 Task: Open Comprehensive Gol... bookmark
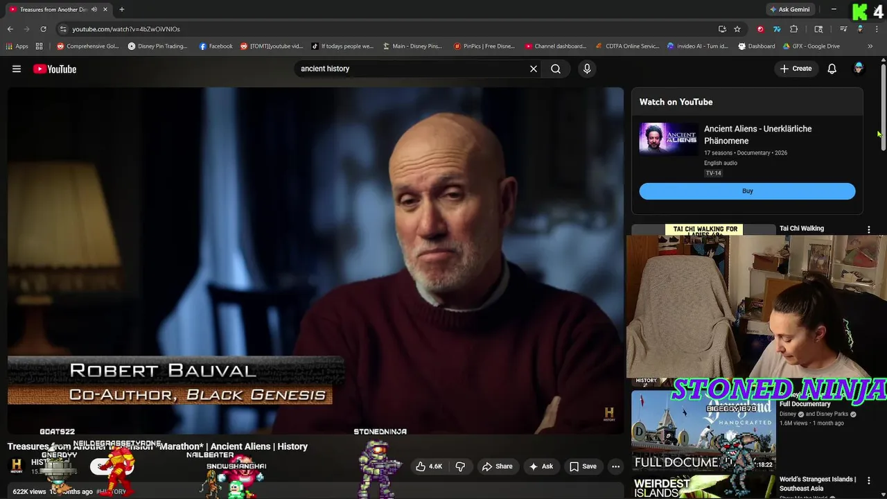coord(88,46)
